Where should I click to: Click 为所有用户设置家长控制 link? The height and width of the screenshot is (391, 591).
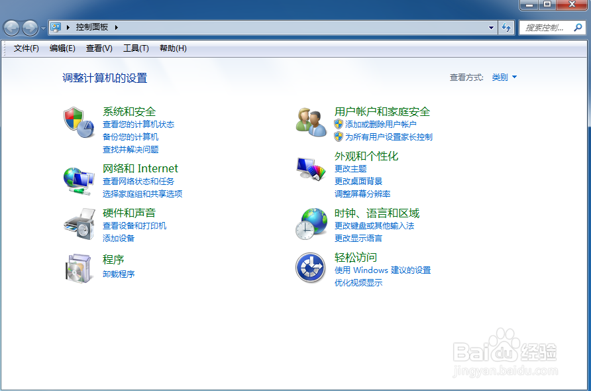[x=389, y=137]
